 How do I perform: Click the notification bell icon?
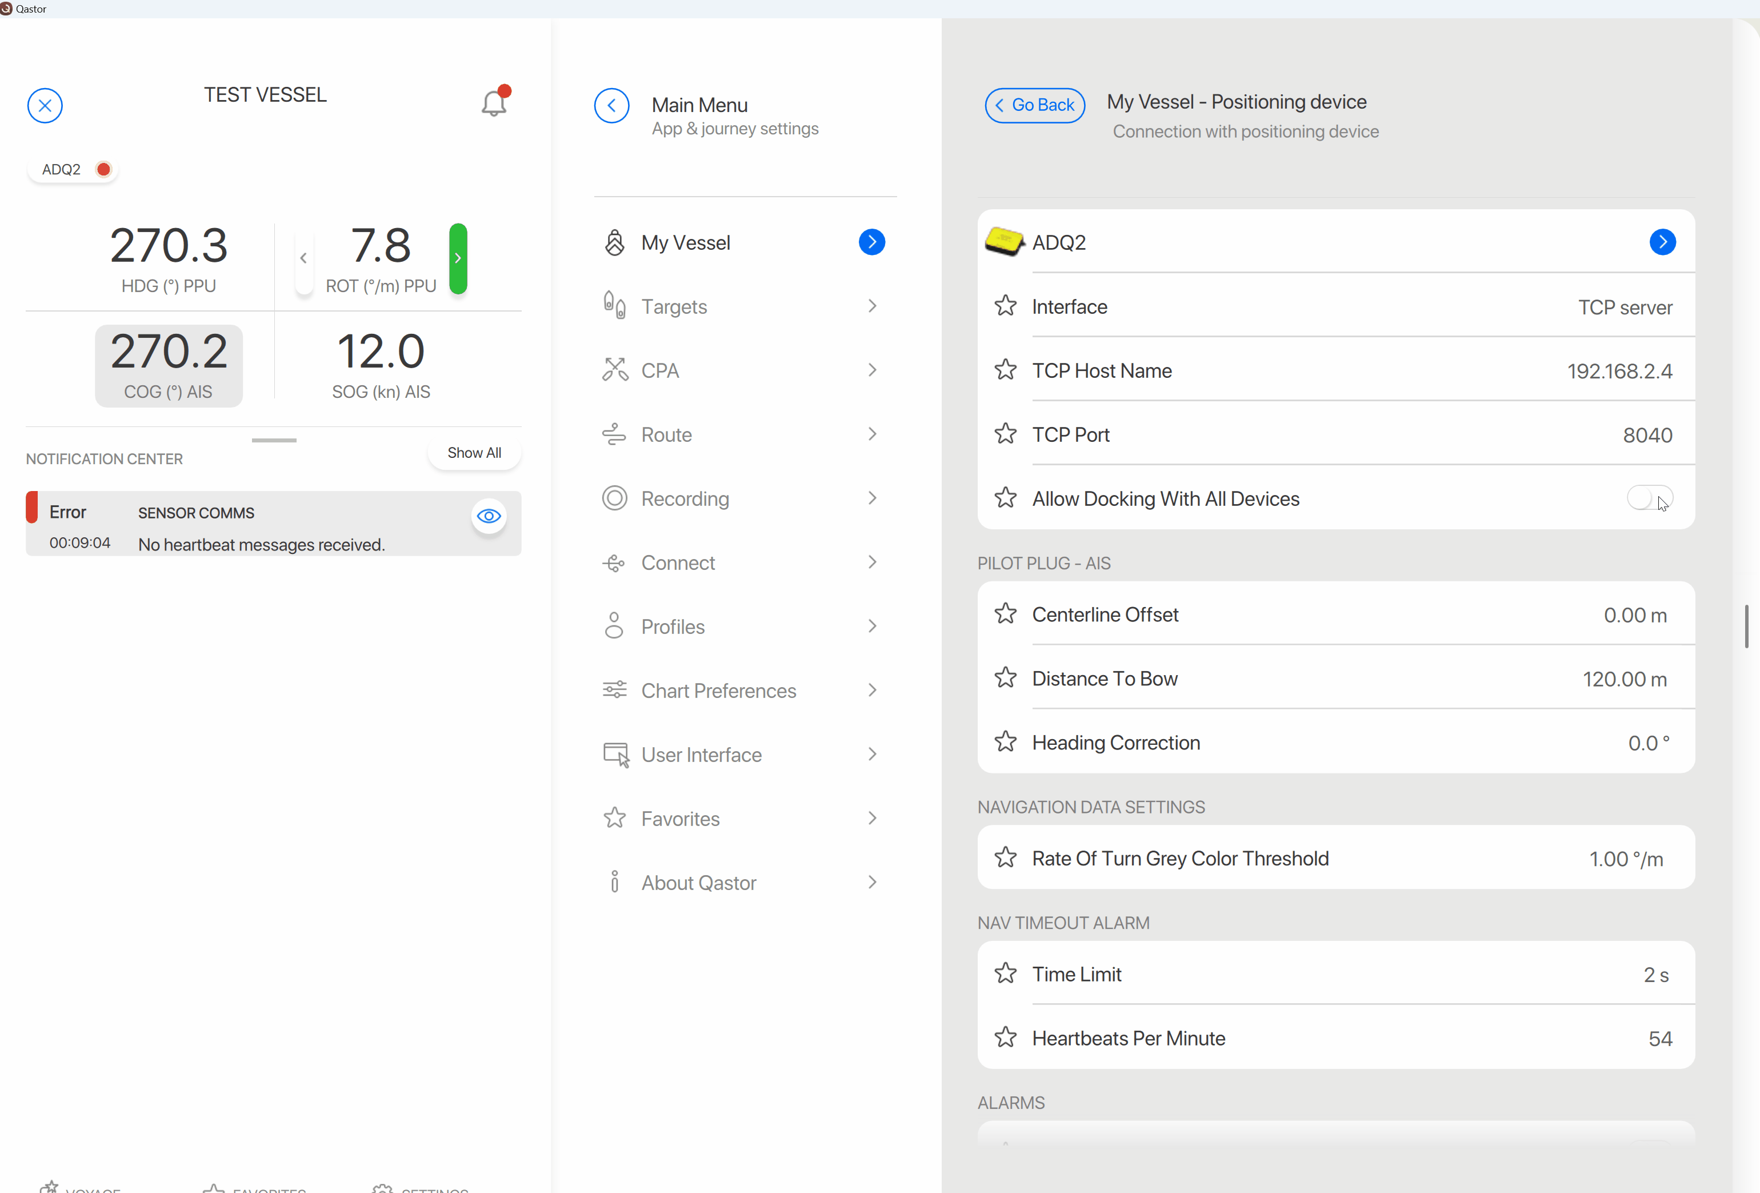[494, 102]
